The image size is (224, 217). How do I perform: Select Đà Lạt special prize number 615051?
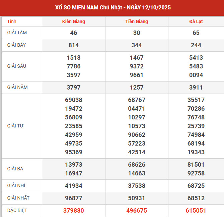coord(196,211)
